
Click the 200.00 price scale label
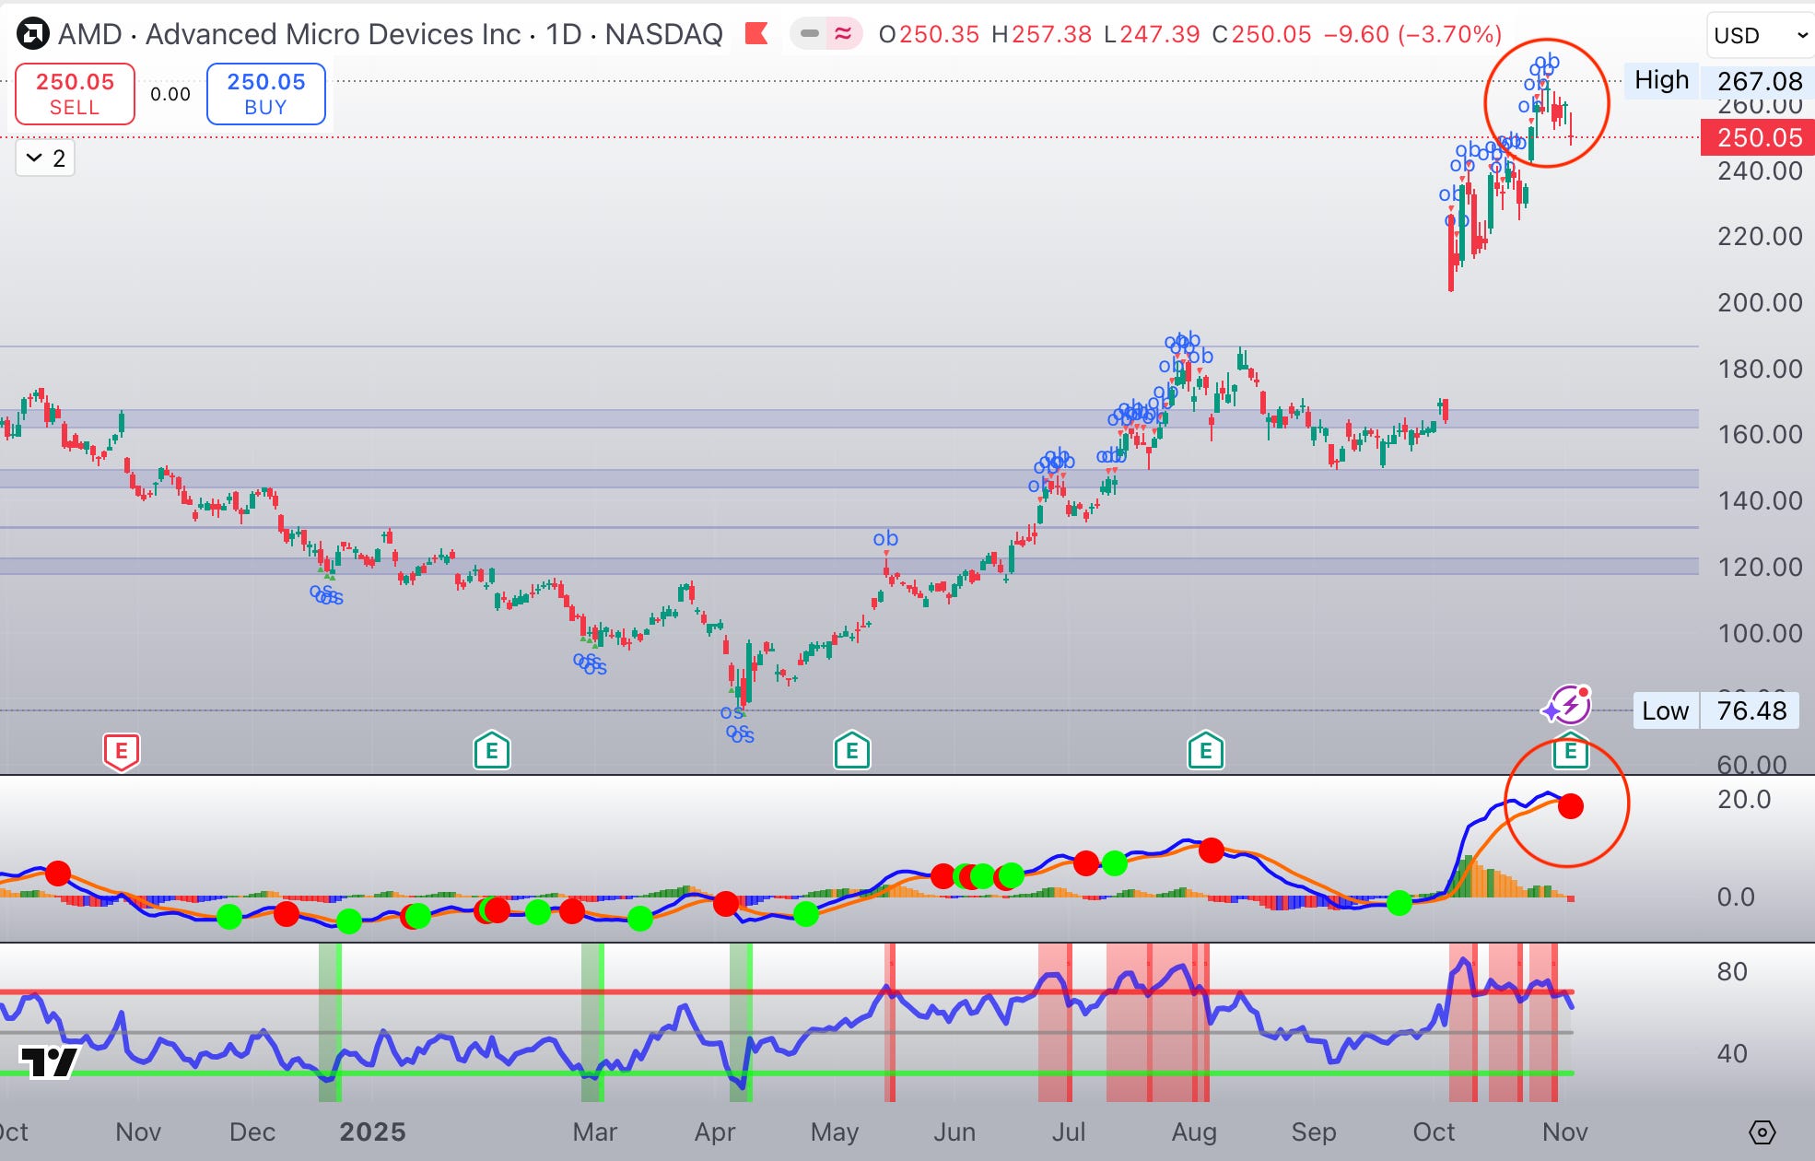point(1760,302)
